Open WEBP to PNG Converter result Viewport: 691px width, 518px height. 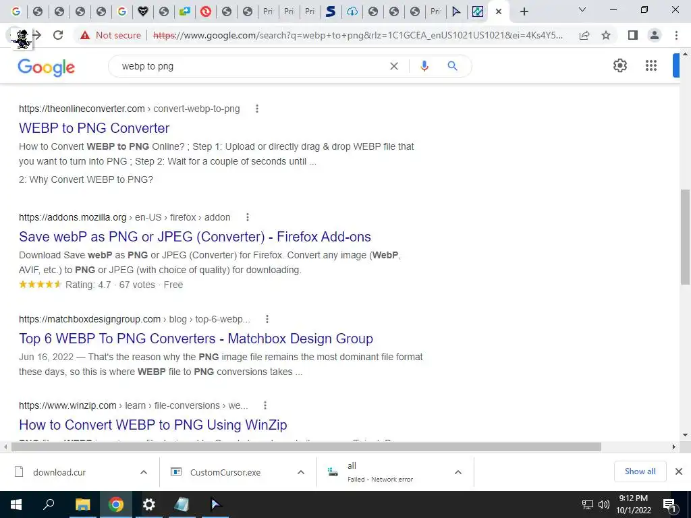pos(94,128)
